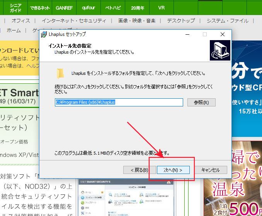Click the blue クラウド型 advertisement banner
Screen dimensions: 262x216
247,89
